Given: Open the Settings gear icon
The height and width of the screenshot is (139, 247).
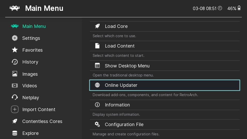Looking at the screenshot, I should 15,38.
